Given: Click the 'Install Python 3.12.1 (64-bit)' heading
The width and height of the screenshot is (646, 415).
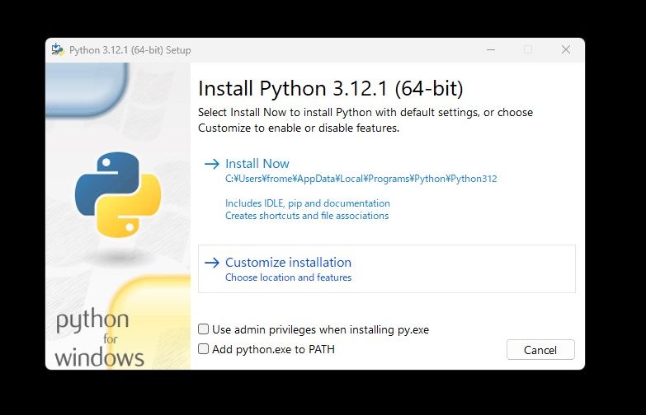Looking at the screenshot, I should [x=331, y=88].
